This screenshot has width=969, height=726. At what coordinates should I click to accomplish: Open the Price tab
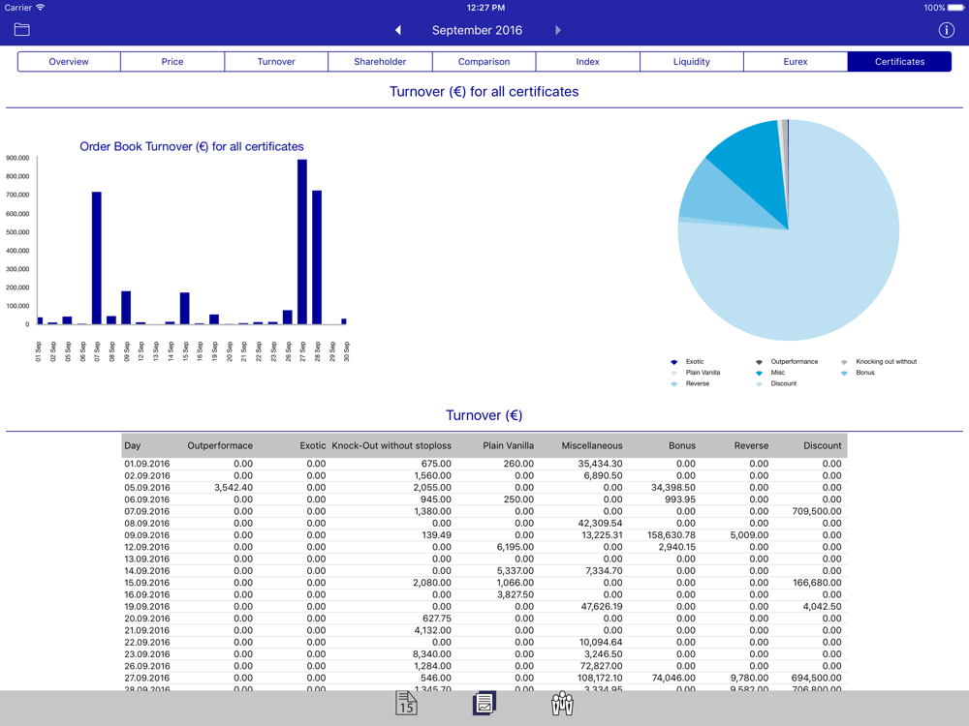(x=172, y=62)
